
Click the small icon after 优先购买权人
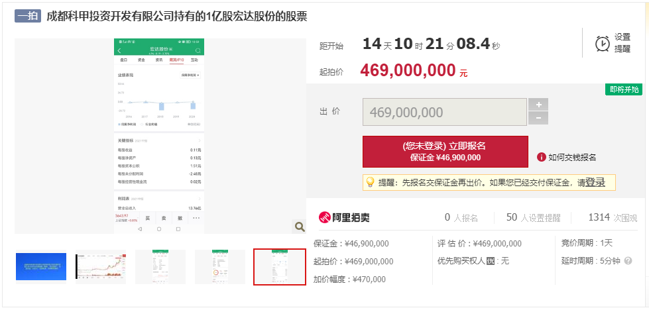[491, 261]
